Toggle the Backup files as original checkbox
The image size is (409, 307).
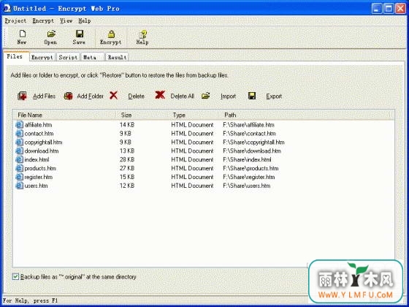(15, 277)
